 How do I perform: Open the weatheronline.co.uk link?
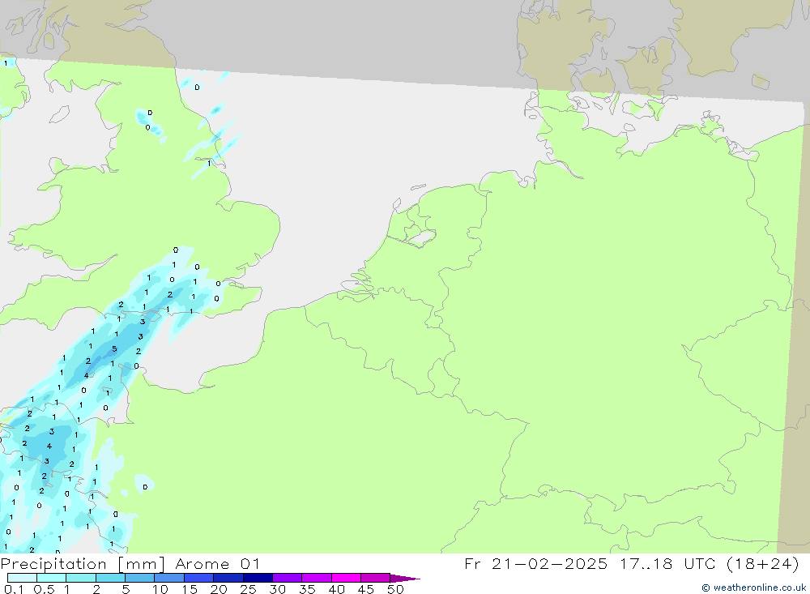[754, 588]
